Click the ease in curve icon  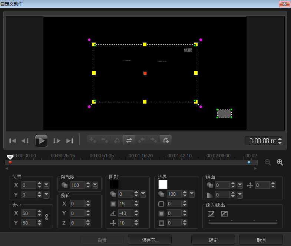pyautogui.click(x=211, y=214)
